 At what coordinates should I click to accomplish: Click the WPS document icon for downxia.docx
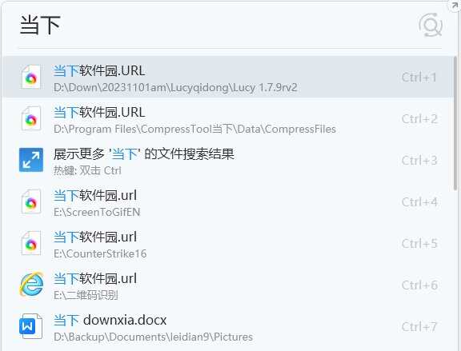point(31,326)
